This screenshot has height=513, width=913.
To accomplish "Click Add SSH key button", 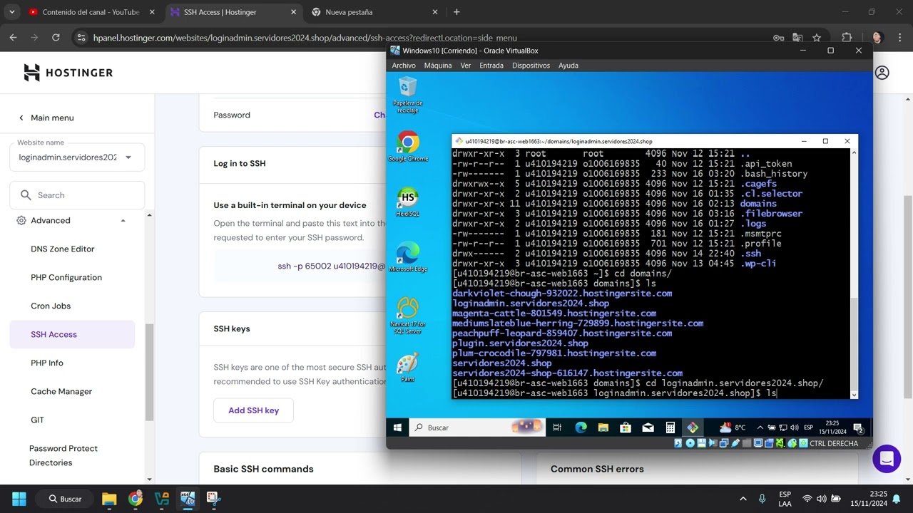I will (253, 410).
